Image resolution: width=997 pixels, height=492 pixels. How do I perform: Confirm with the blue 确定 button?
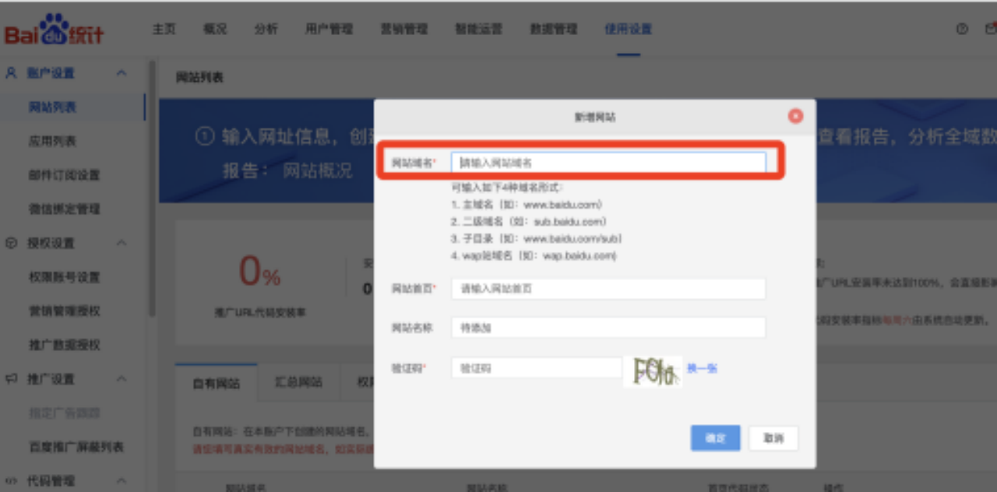(715, 438)
